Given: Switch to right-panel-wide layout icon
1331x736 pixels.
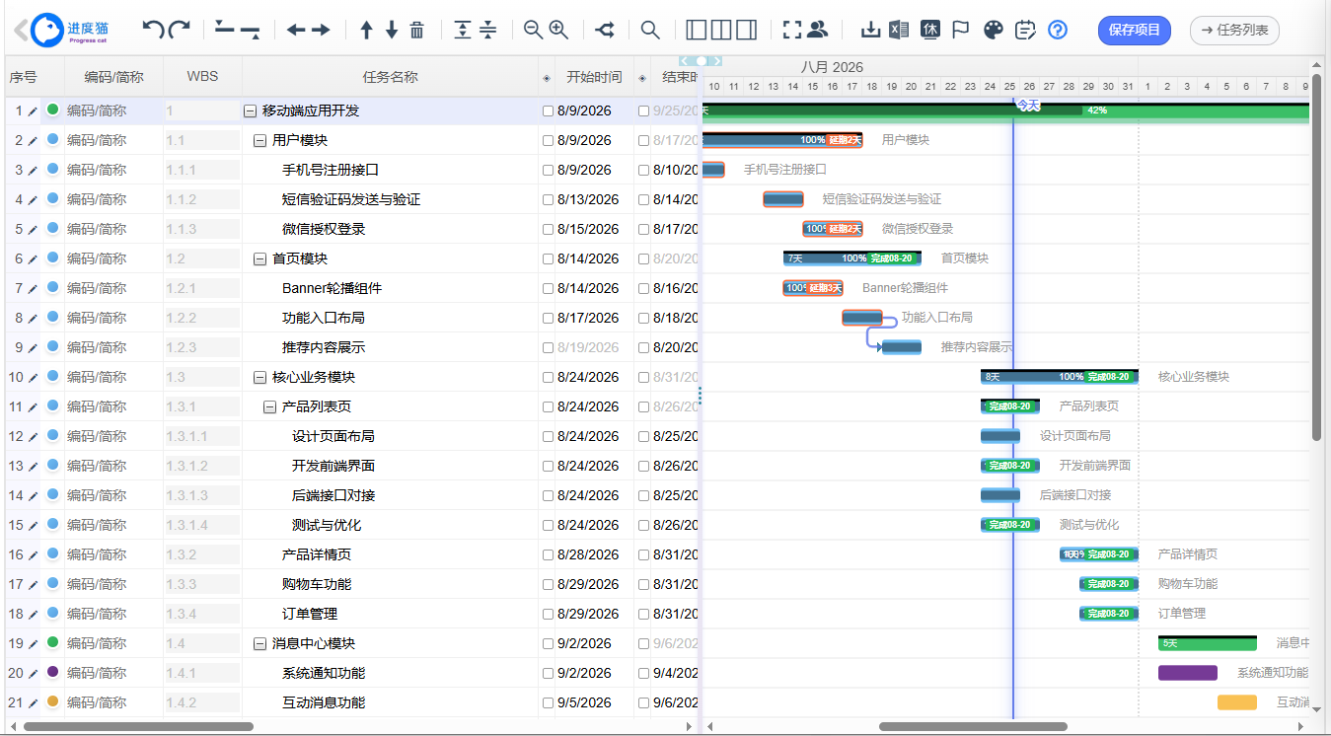Looking at the screenshot, I should coord(747,30).
